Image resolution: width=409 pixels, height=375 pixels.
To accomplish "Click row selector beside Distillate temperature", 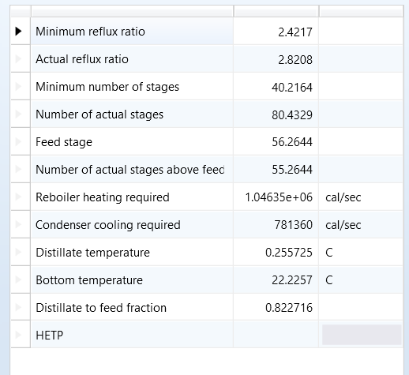I will [21, 252].
